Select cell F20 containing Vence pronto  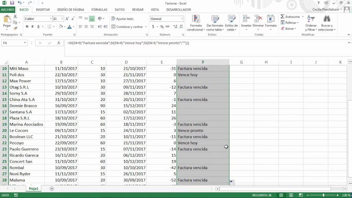pyautogui.click(x=203, y=131)
